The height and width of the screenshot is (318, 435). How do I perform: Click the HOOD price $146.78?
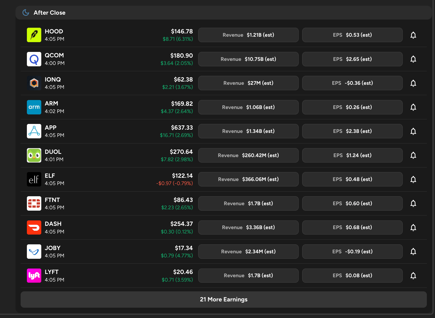pos(182,31)
